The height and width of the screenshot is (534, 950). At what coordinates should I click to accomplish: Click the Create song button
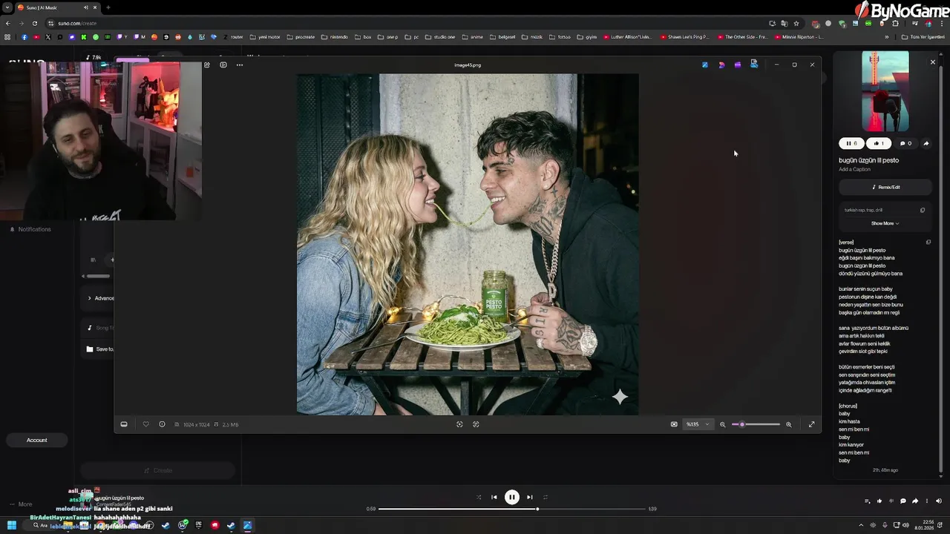pos(158,470)
